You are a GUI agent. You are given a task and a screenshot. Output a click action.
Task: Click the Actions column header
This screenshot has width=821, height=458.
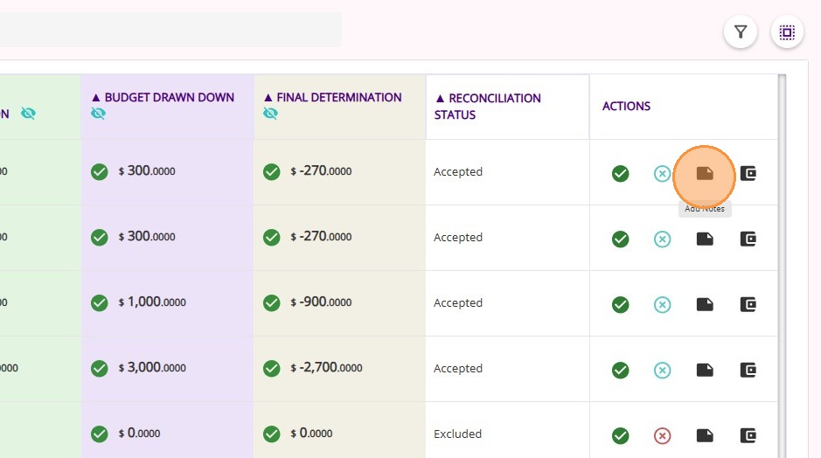click(x=626, y=106)
